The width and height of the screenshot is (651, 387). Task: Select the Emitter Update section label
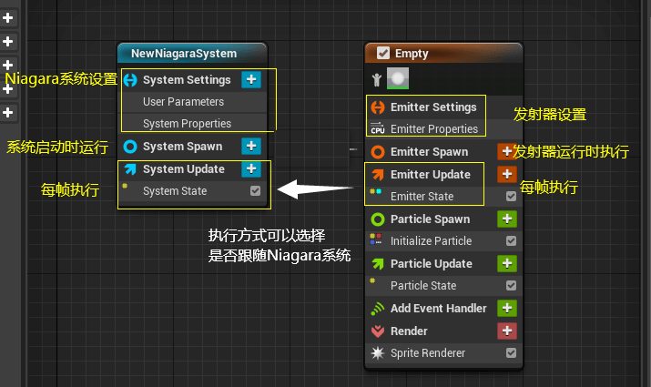pyautogui.click(x=431, y=175)
